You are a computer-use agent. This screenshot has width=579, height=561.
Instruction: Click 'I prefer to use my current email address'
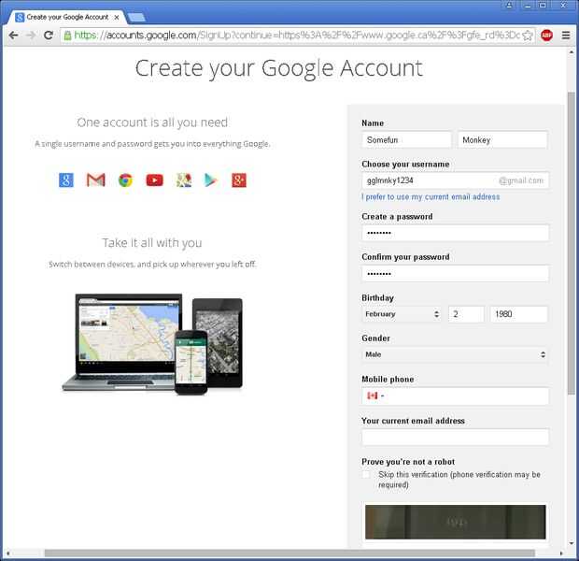click(x=431, y=196)
